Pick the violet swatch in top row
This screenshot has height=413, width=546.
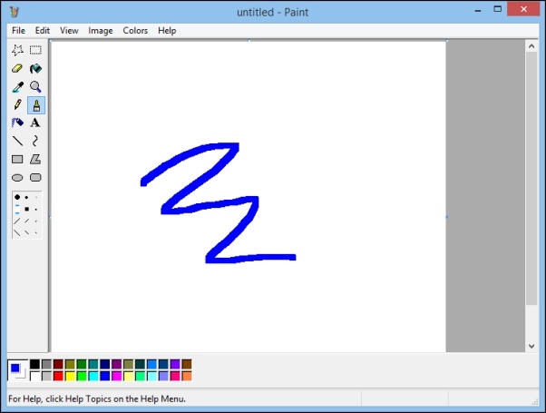click(x=175, y=364)
